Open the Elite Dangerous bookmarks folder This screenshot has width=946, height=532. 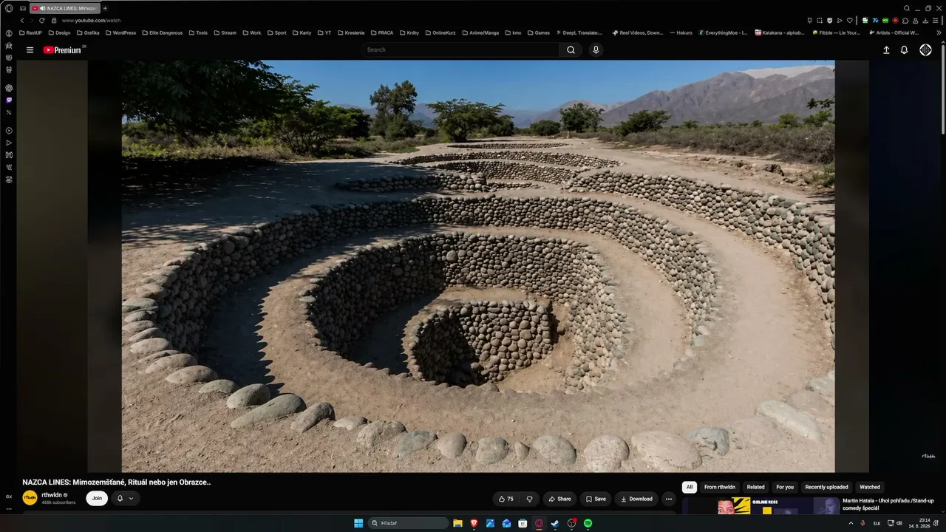click(162, 33)
